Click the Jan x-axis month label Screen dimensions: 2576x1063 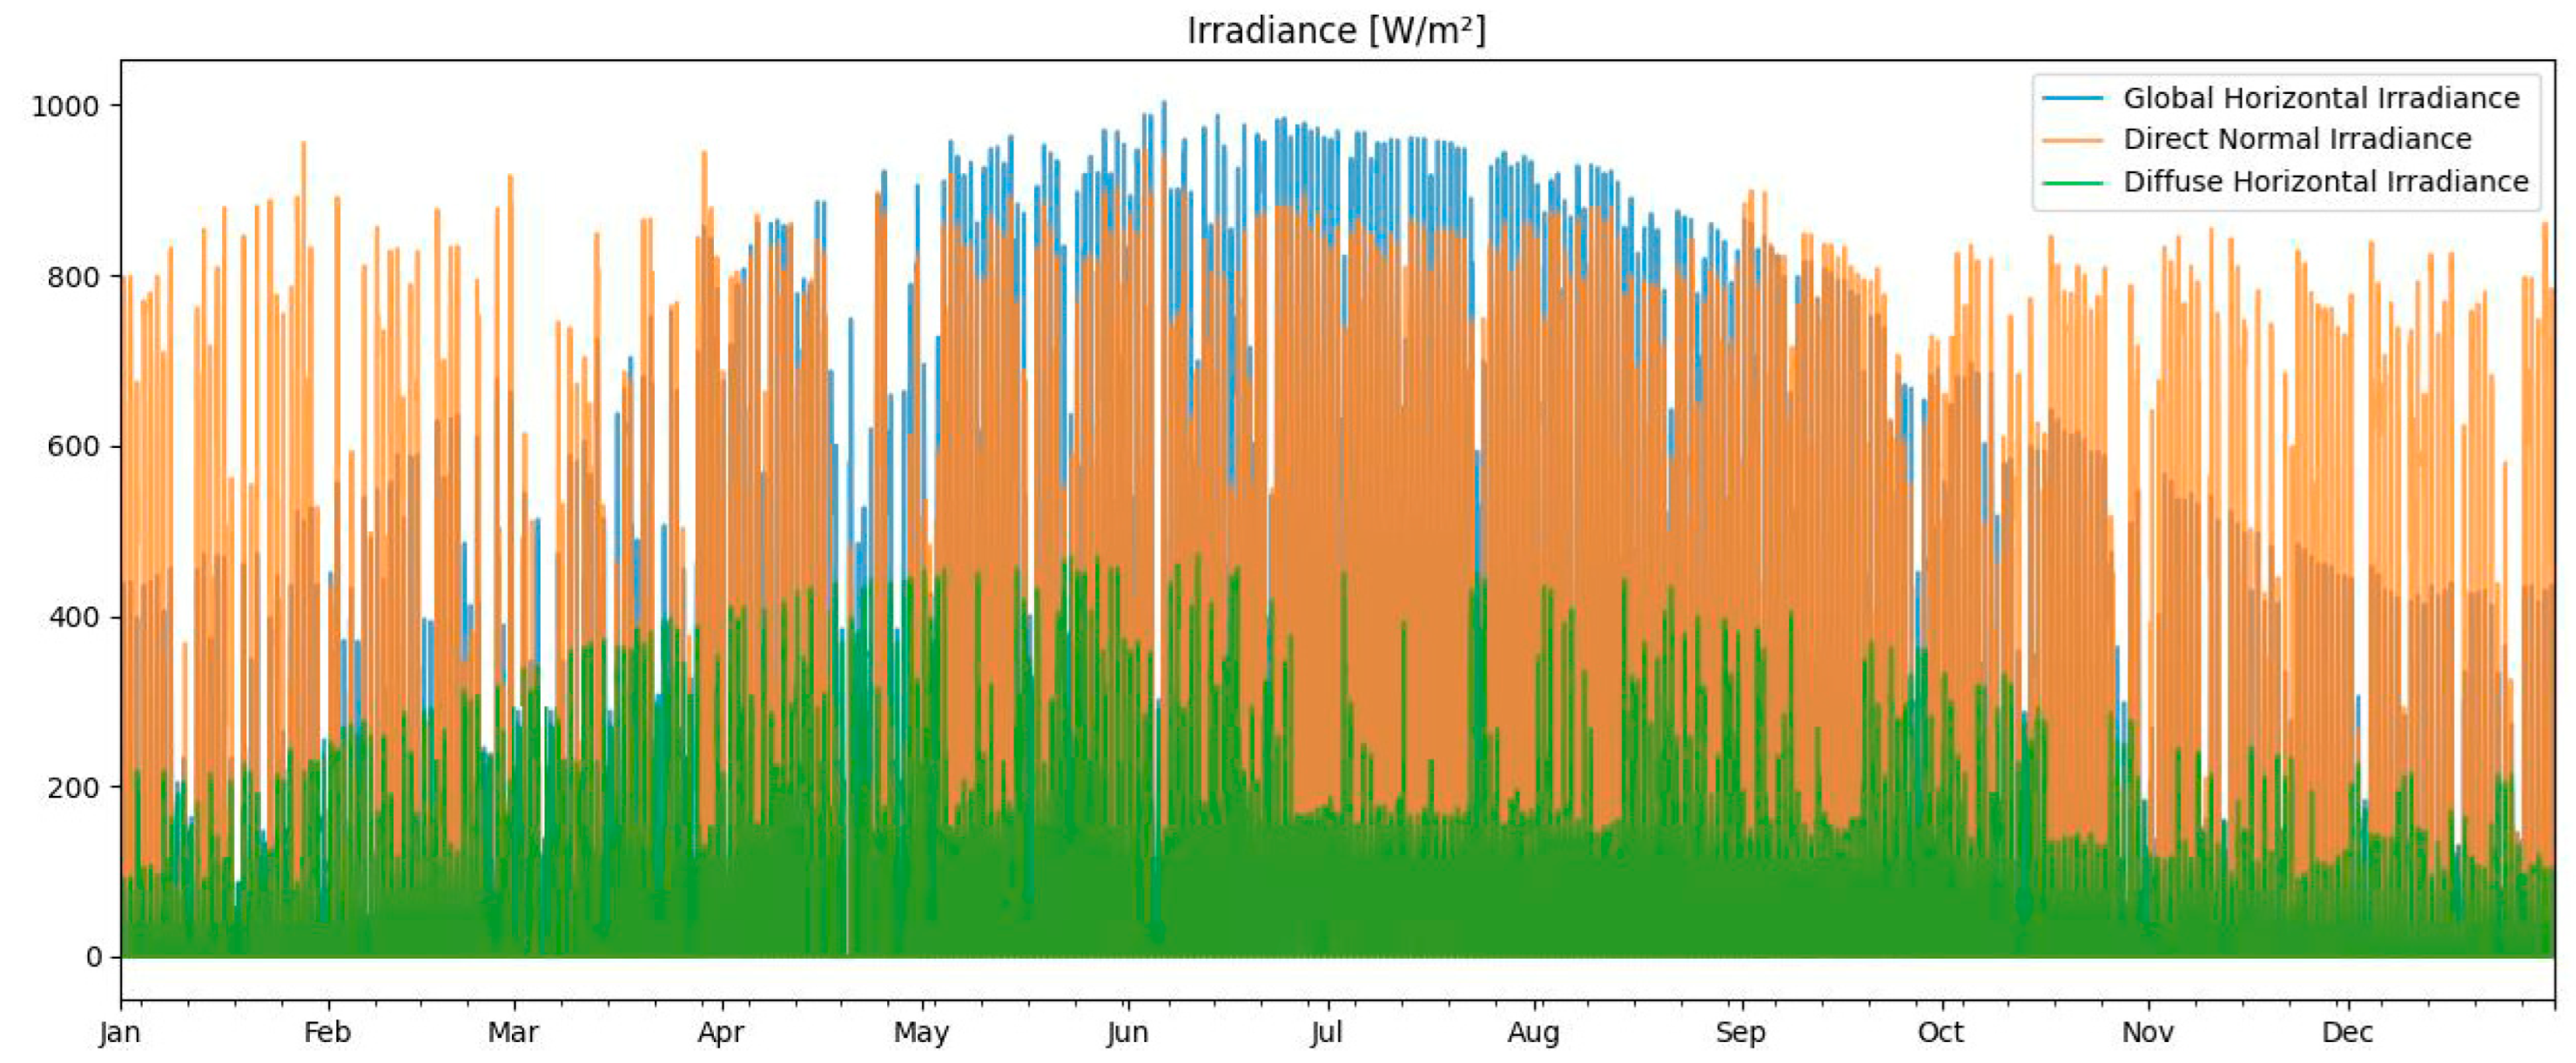tap(120, 1033)
